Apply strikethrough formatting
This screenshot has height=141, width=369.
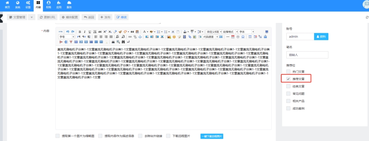pyautogui.click(x=100, y=31)
